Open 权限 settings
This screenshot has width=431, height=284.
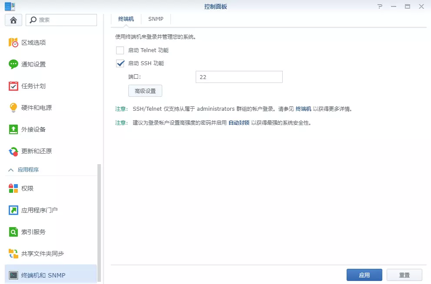[x=23, y=189]
